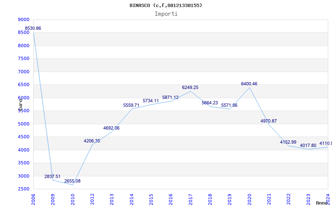Select the 4206.35 data label
The width and height of the screenshot is (332, 207).
coord(92,141)
